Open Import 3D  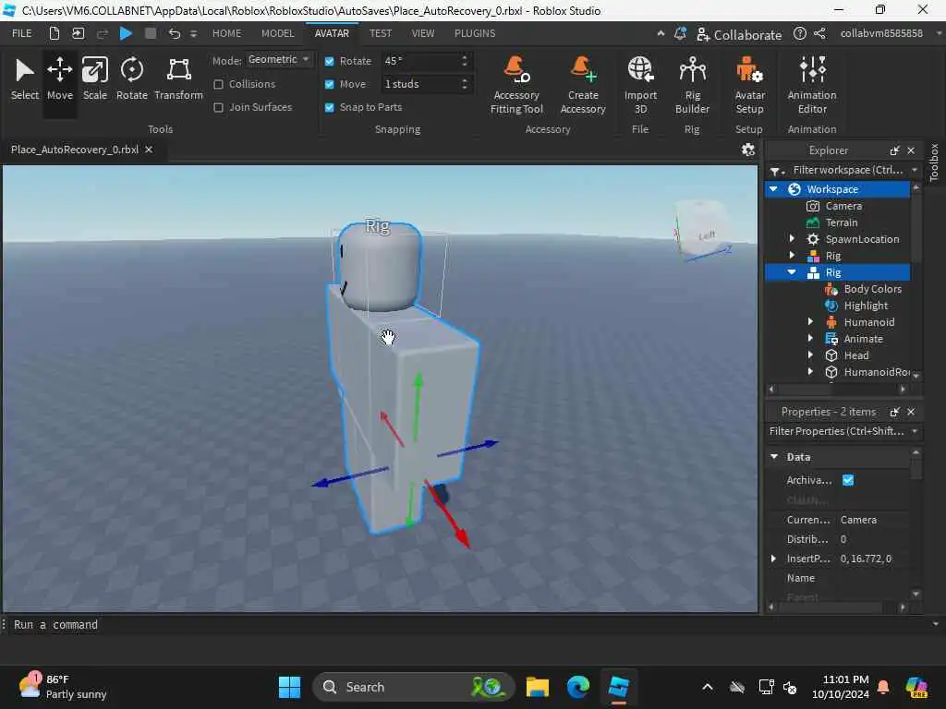(640, 86)
